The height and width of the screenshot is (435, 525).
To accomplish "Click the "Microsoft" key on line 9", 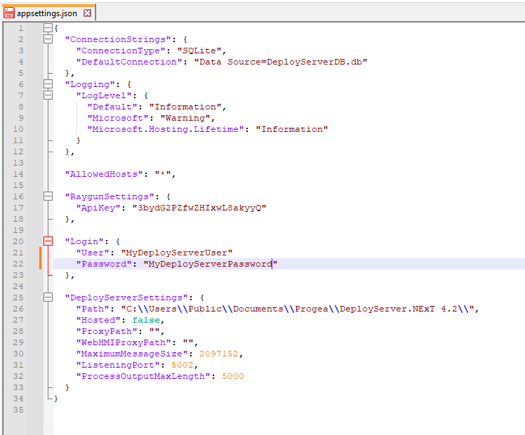I will (x=118, y=118).
